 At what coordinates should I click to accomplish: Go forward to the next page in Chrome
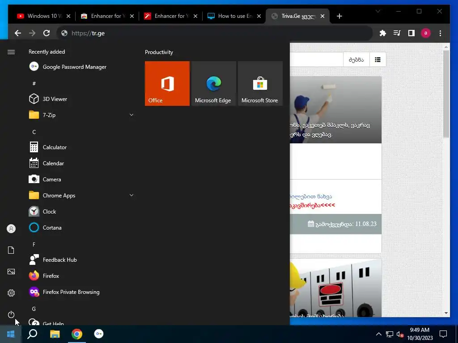click(32, 33)
